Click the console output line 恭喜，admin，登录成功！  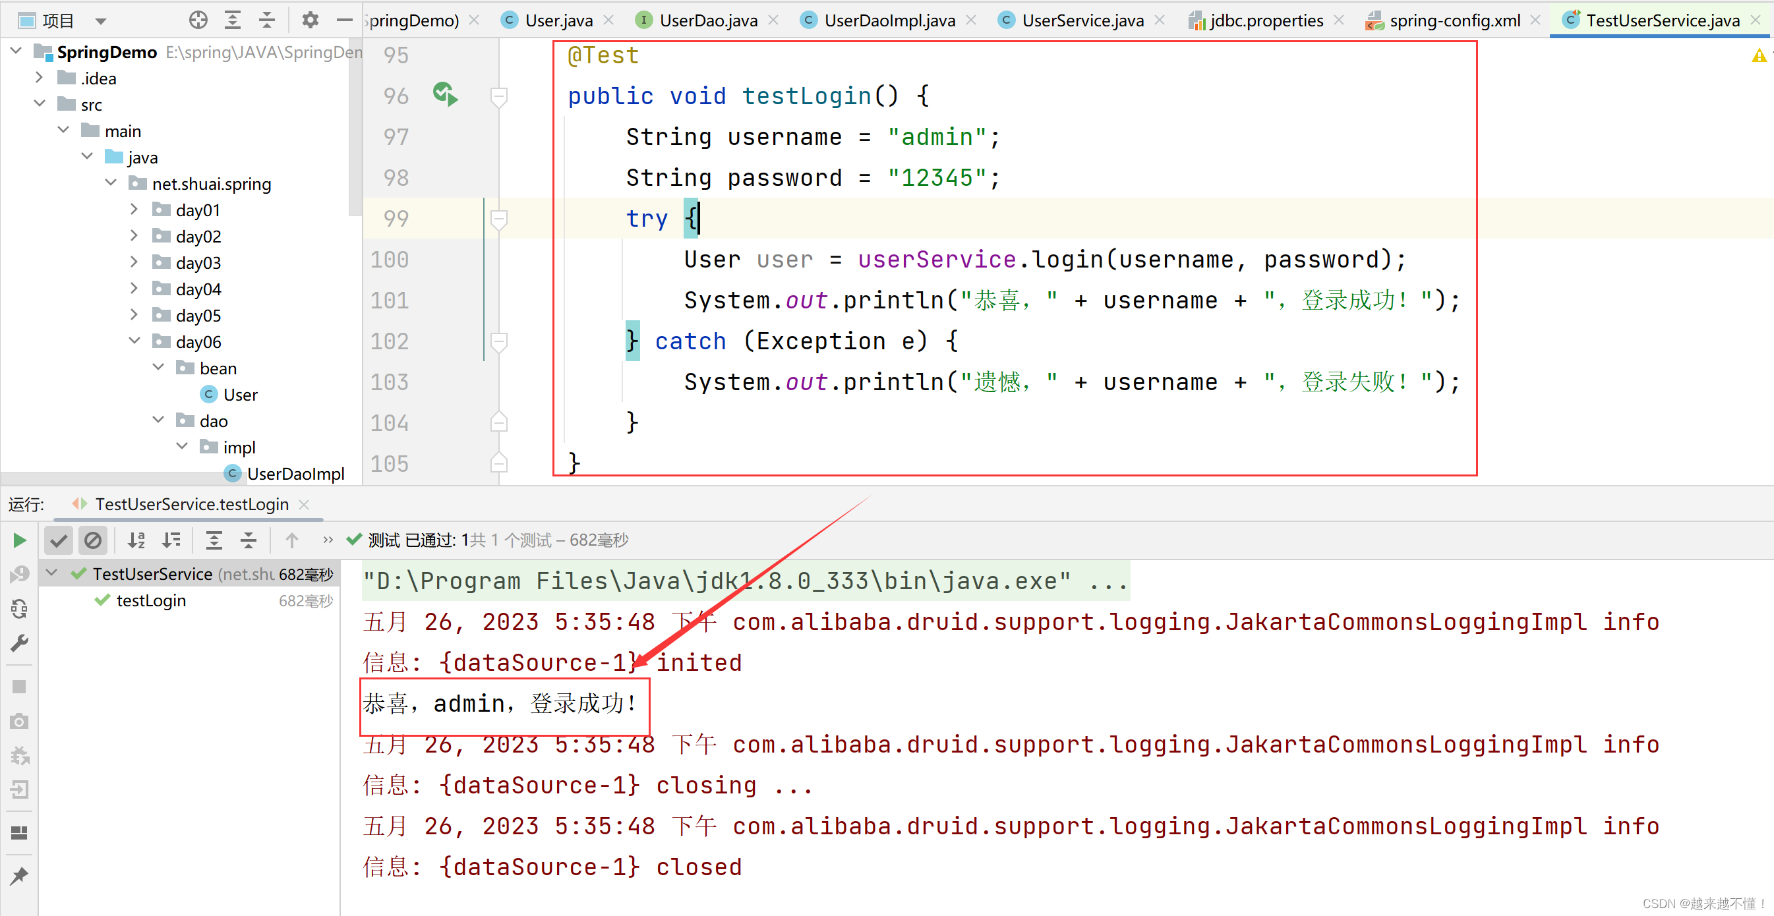tap(500, 703)
